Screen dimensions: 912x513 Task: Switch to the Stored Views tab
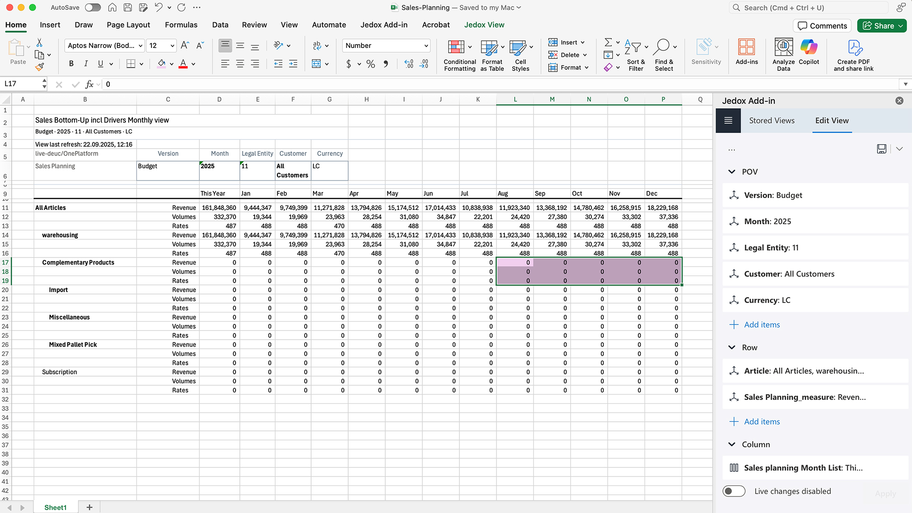771,121
